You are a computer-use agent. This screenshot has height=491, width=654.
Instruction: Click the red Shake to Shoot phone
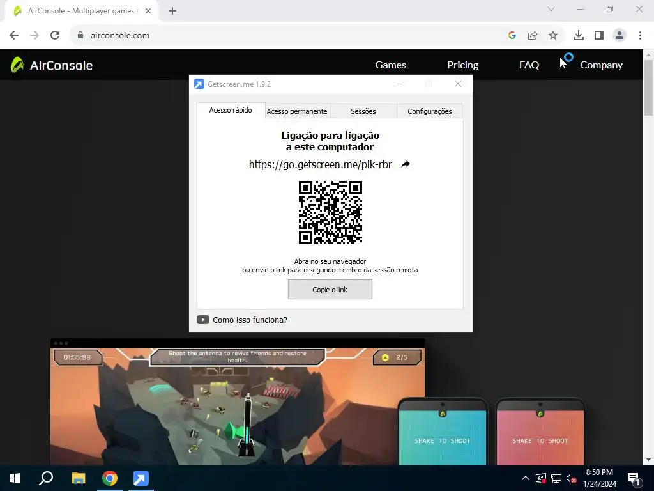[x=540, y=432]
